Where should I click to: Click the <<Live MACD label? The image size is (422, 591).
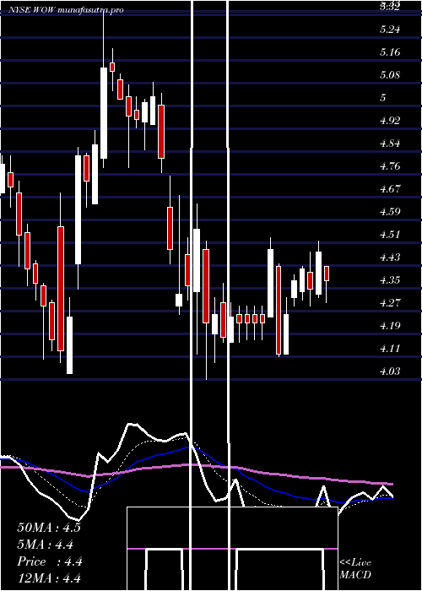click(x=355, y=568)
